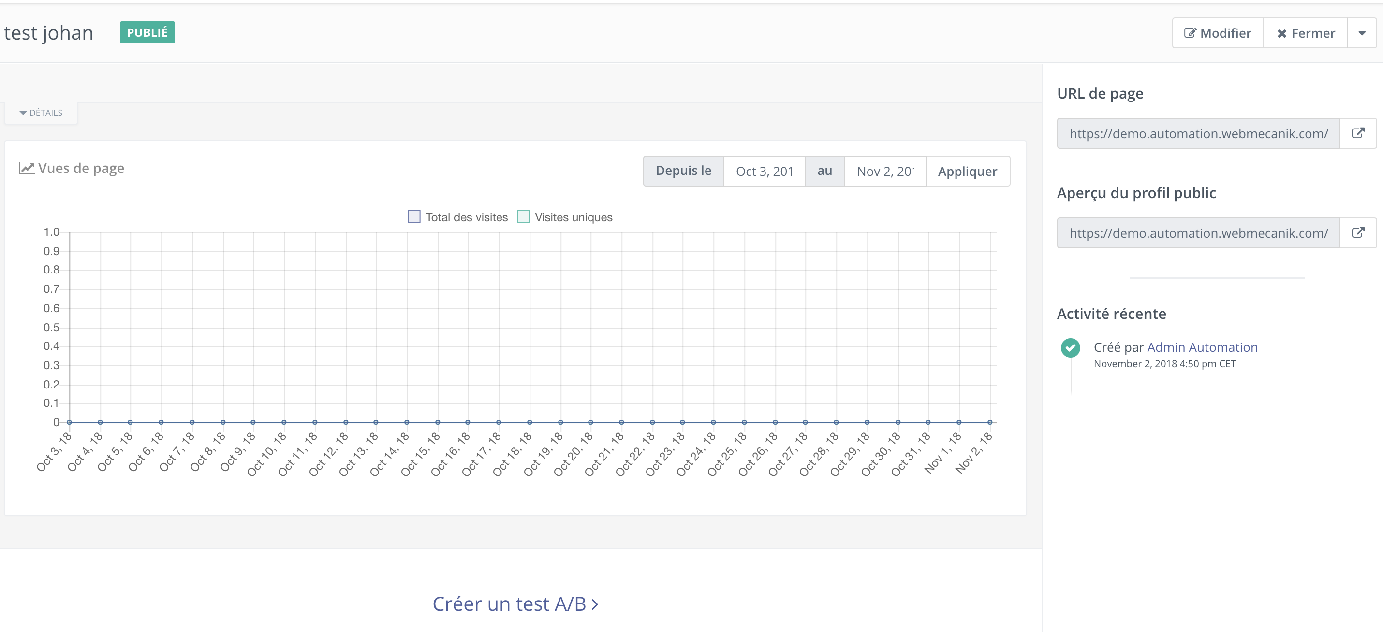Open the Depuis le date selector
Viewport: 1383px width, 632px height.
tap(683, 171)
